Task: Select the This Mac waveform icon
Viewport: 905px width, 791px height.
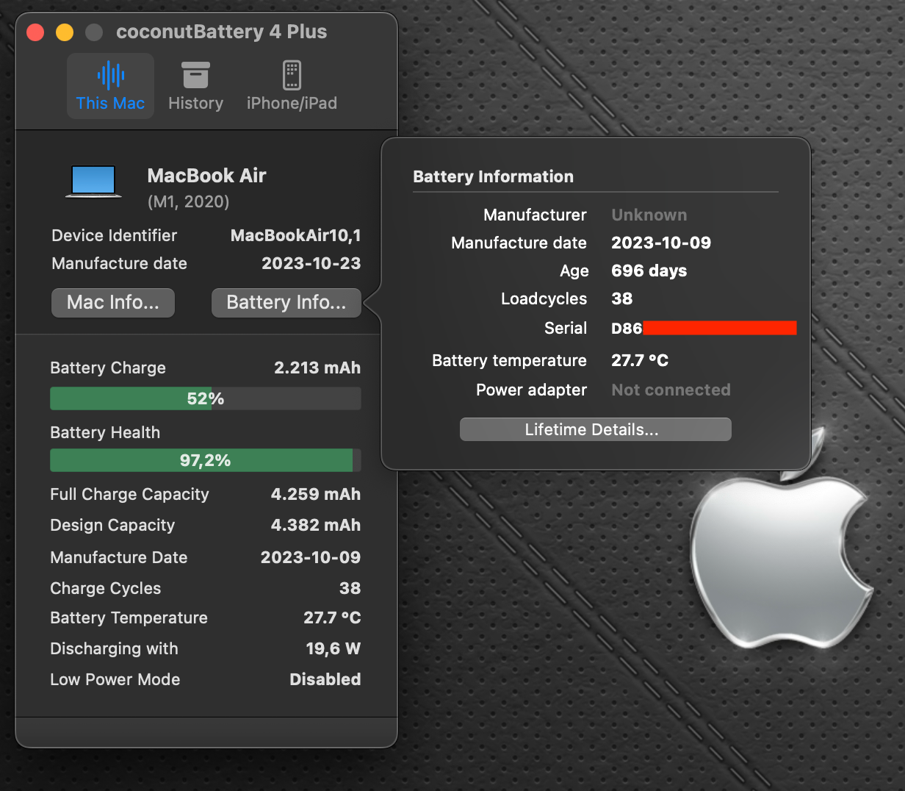Action: (110, 75)
